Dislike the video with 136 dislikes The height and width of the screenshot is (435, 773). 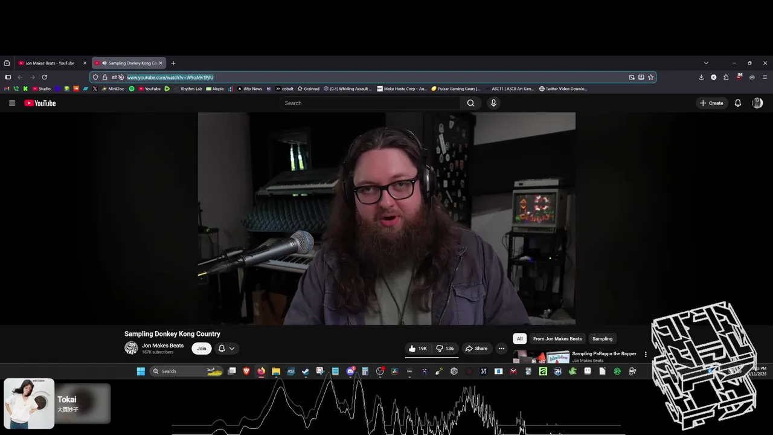pos(445,349)
